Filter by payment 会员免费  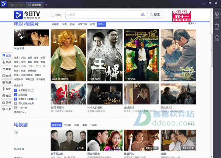pos(32,71)
